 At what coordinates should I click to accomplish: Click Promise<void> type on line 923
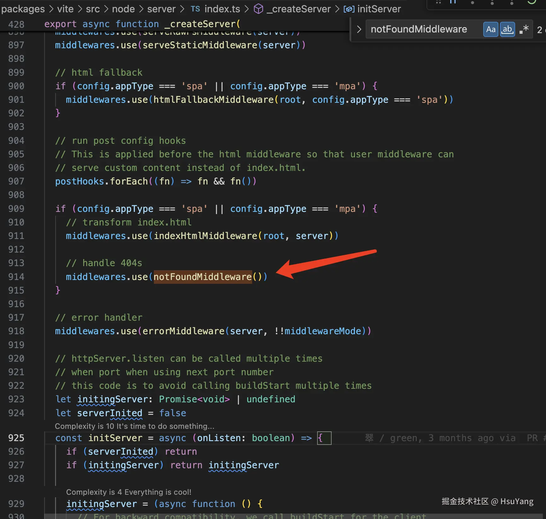click(x=194, y=399)
